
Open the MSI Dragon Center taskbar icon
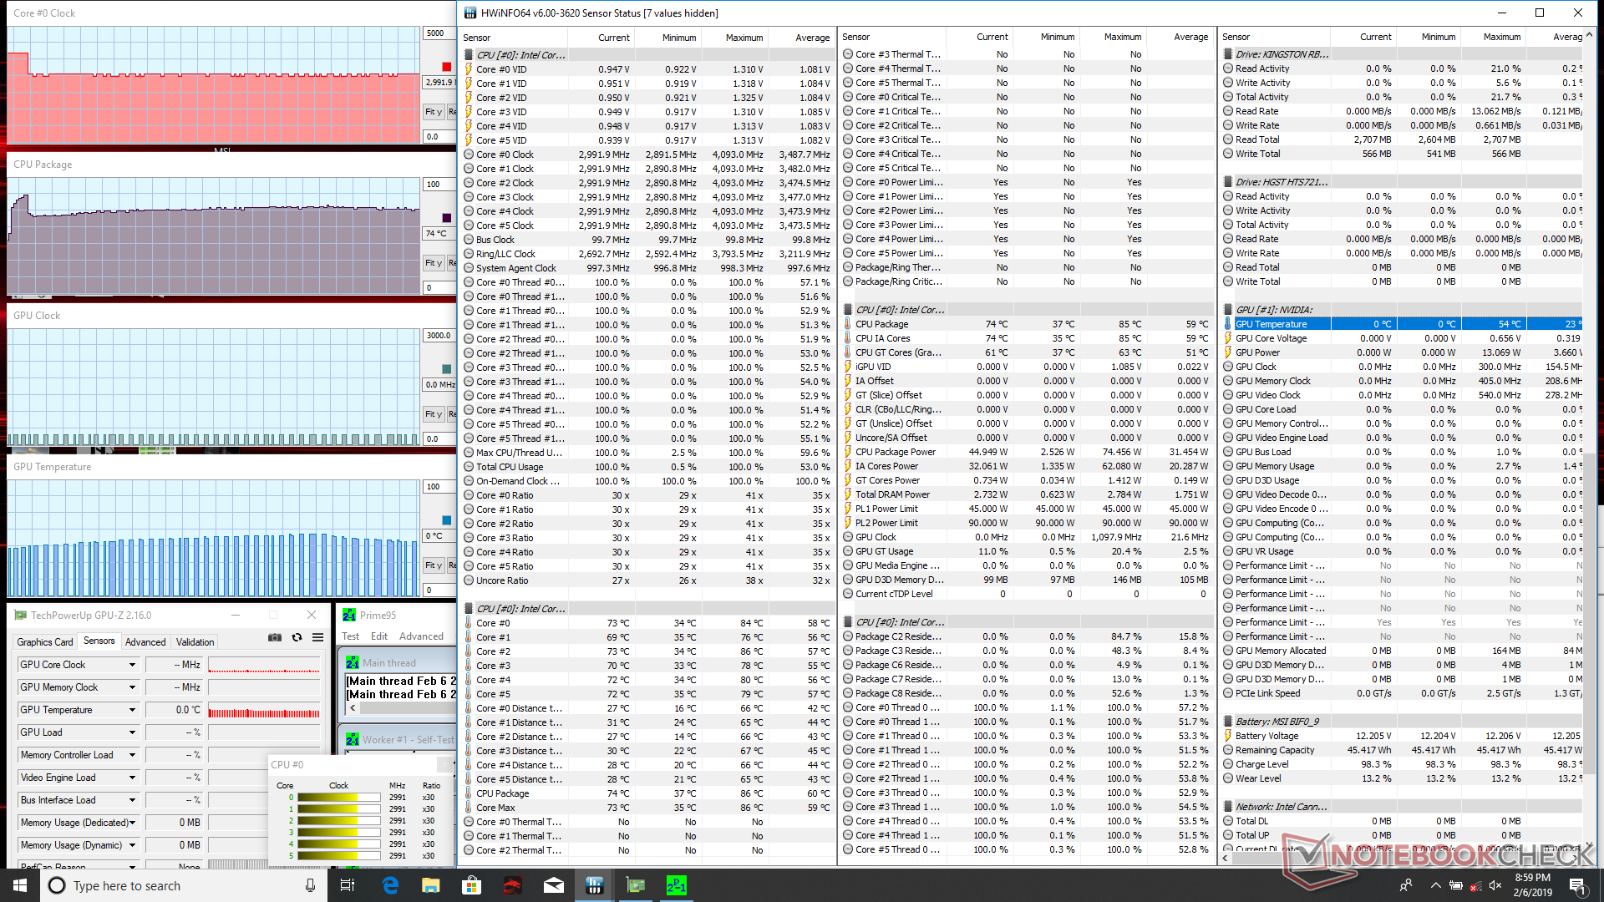pyautogui.click(x=513, y=885)
